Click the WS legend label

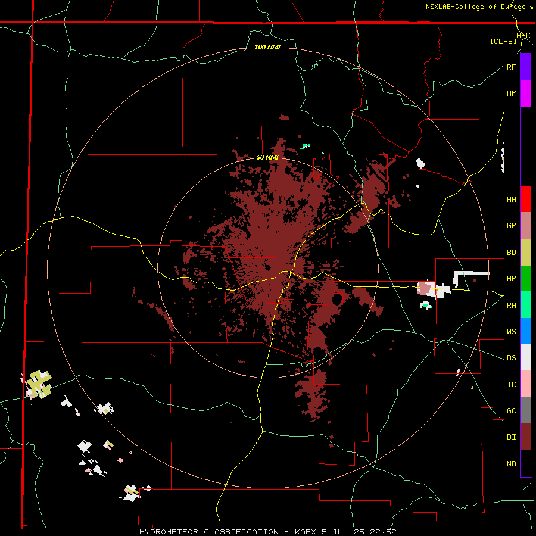[511, 332]
